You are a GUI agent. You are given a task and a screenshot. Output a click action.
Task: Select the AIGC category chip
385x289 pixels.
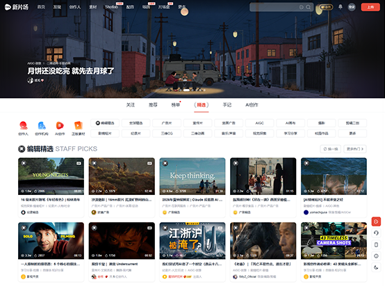pyautogui.click(x=259, y=123)
